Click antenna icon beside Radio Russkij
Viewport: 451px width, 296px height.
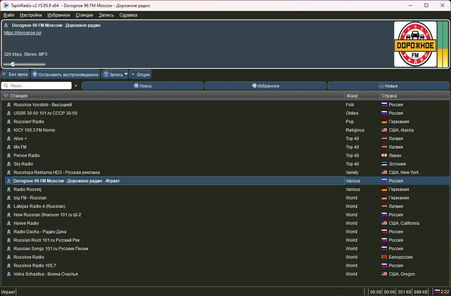[9, 189]
